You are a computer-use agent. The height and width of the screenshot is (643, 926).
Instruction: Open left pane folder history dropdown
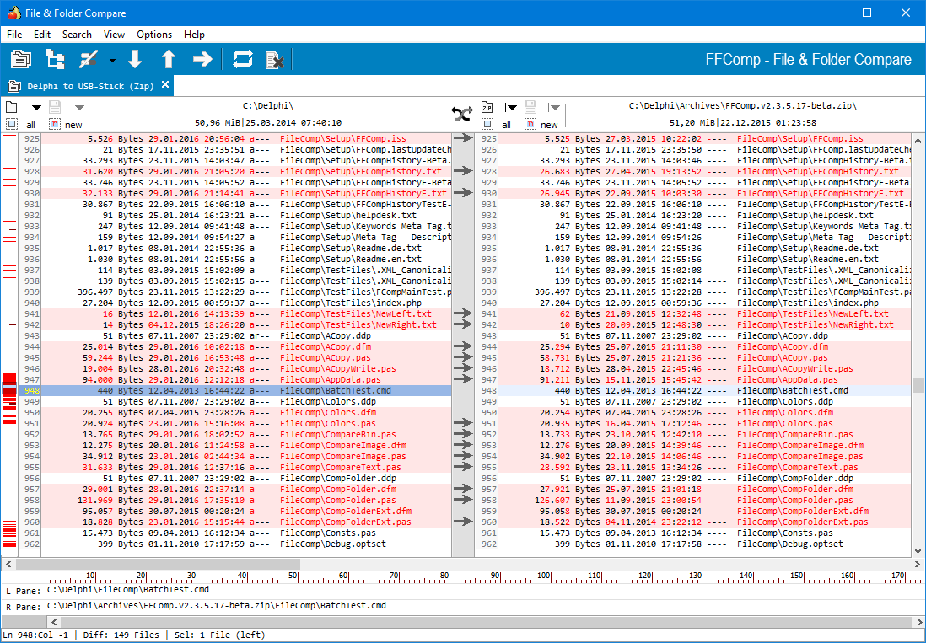coord(35,107)
